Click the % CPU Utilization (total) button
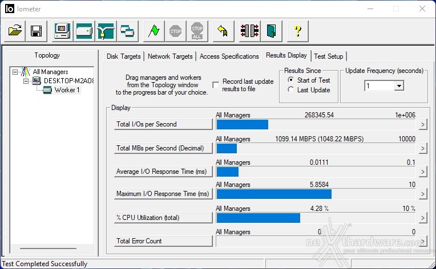The height and width of the screenshot is (269, 436). (x=163, y=218)
